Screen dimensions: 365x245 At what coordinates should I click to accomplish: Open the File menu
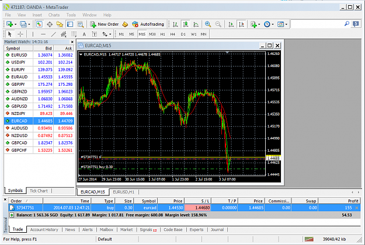(8, 15)
